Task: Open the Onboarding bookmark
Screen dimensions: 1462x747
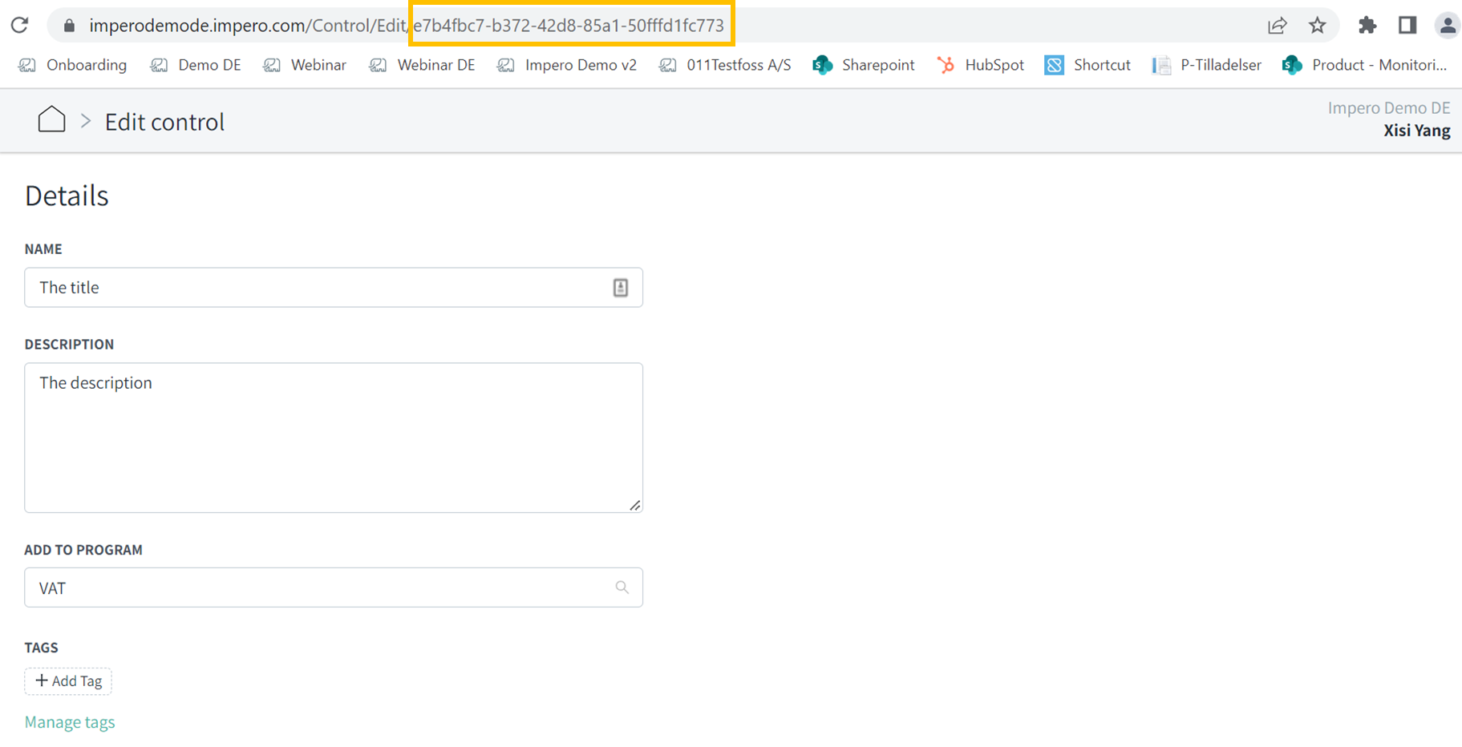Action: (73, 65)
